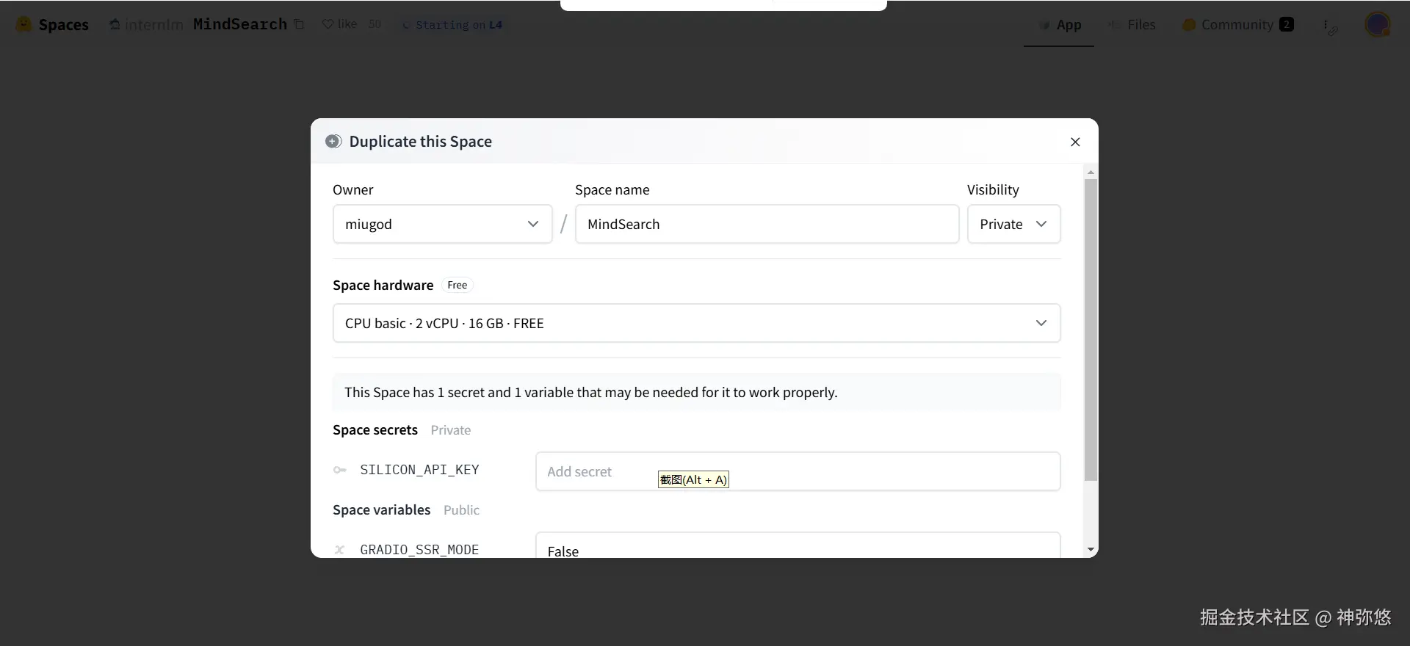
Task: Copy the space name with copy icon
Action: (299, 24)
